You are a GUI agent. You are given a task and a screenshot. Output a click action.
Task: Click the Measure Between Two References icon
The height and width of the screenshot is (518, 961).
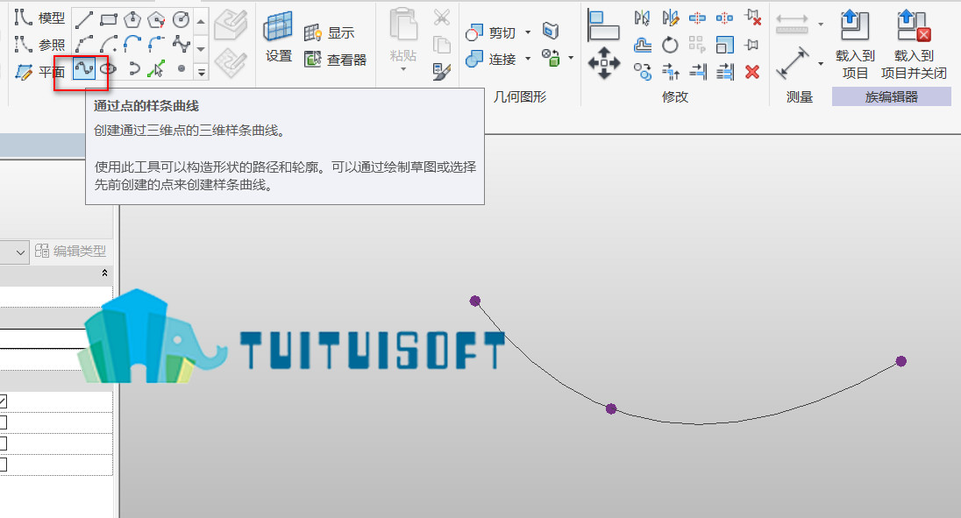point(792,24)
